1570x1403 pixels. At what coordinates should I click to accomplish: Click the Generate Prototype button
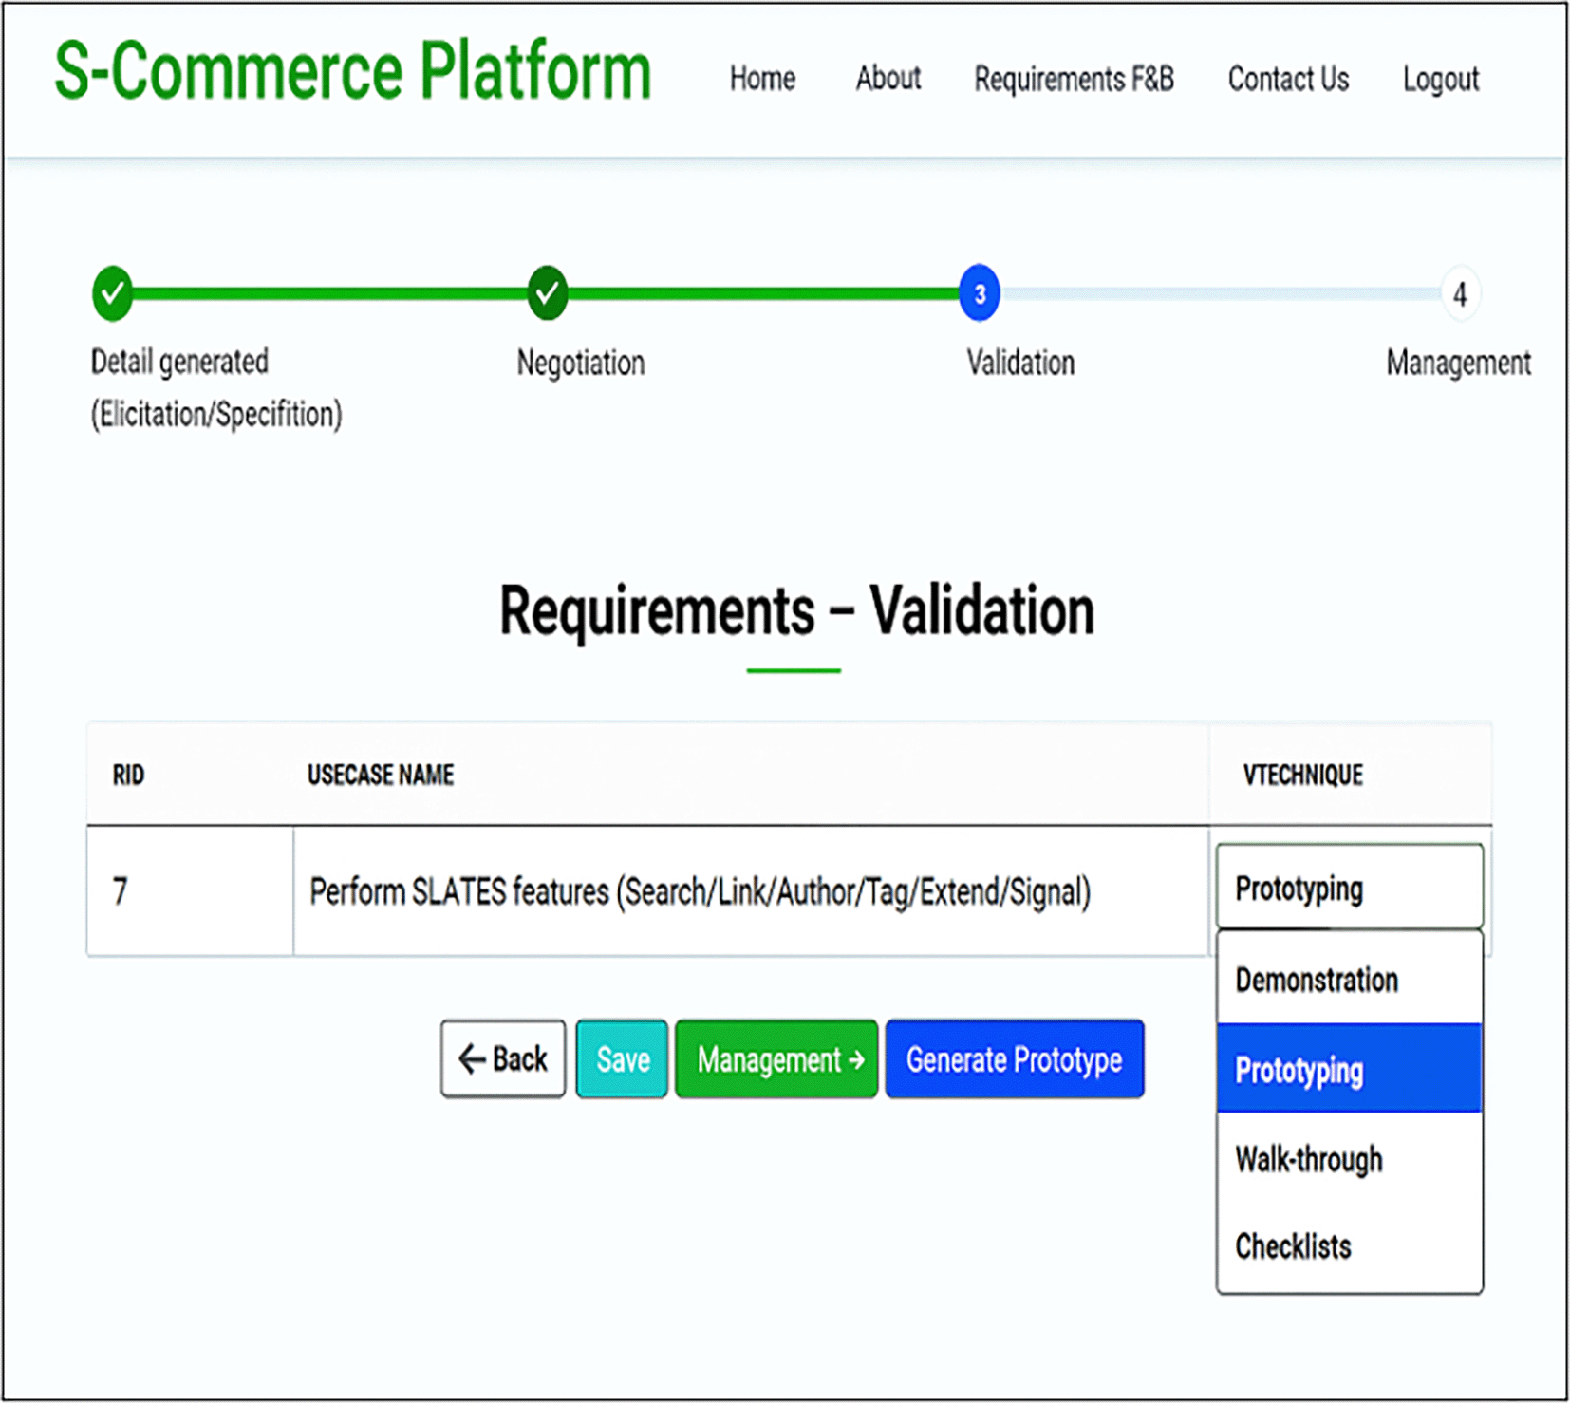(x=1014, y=1058)
